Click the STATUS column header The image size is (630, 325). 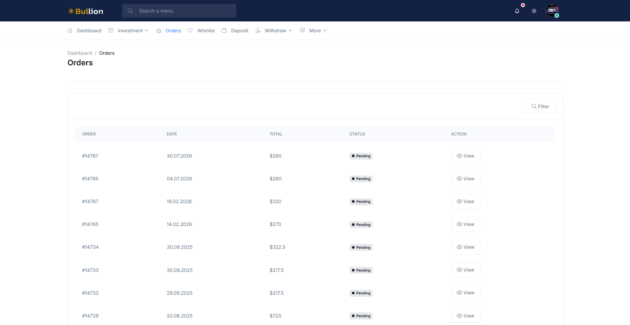point(357,134)
